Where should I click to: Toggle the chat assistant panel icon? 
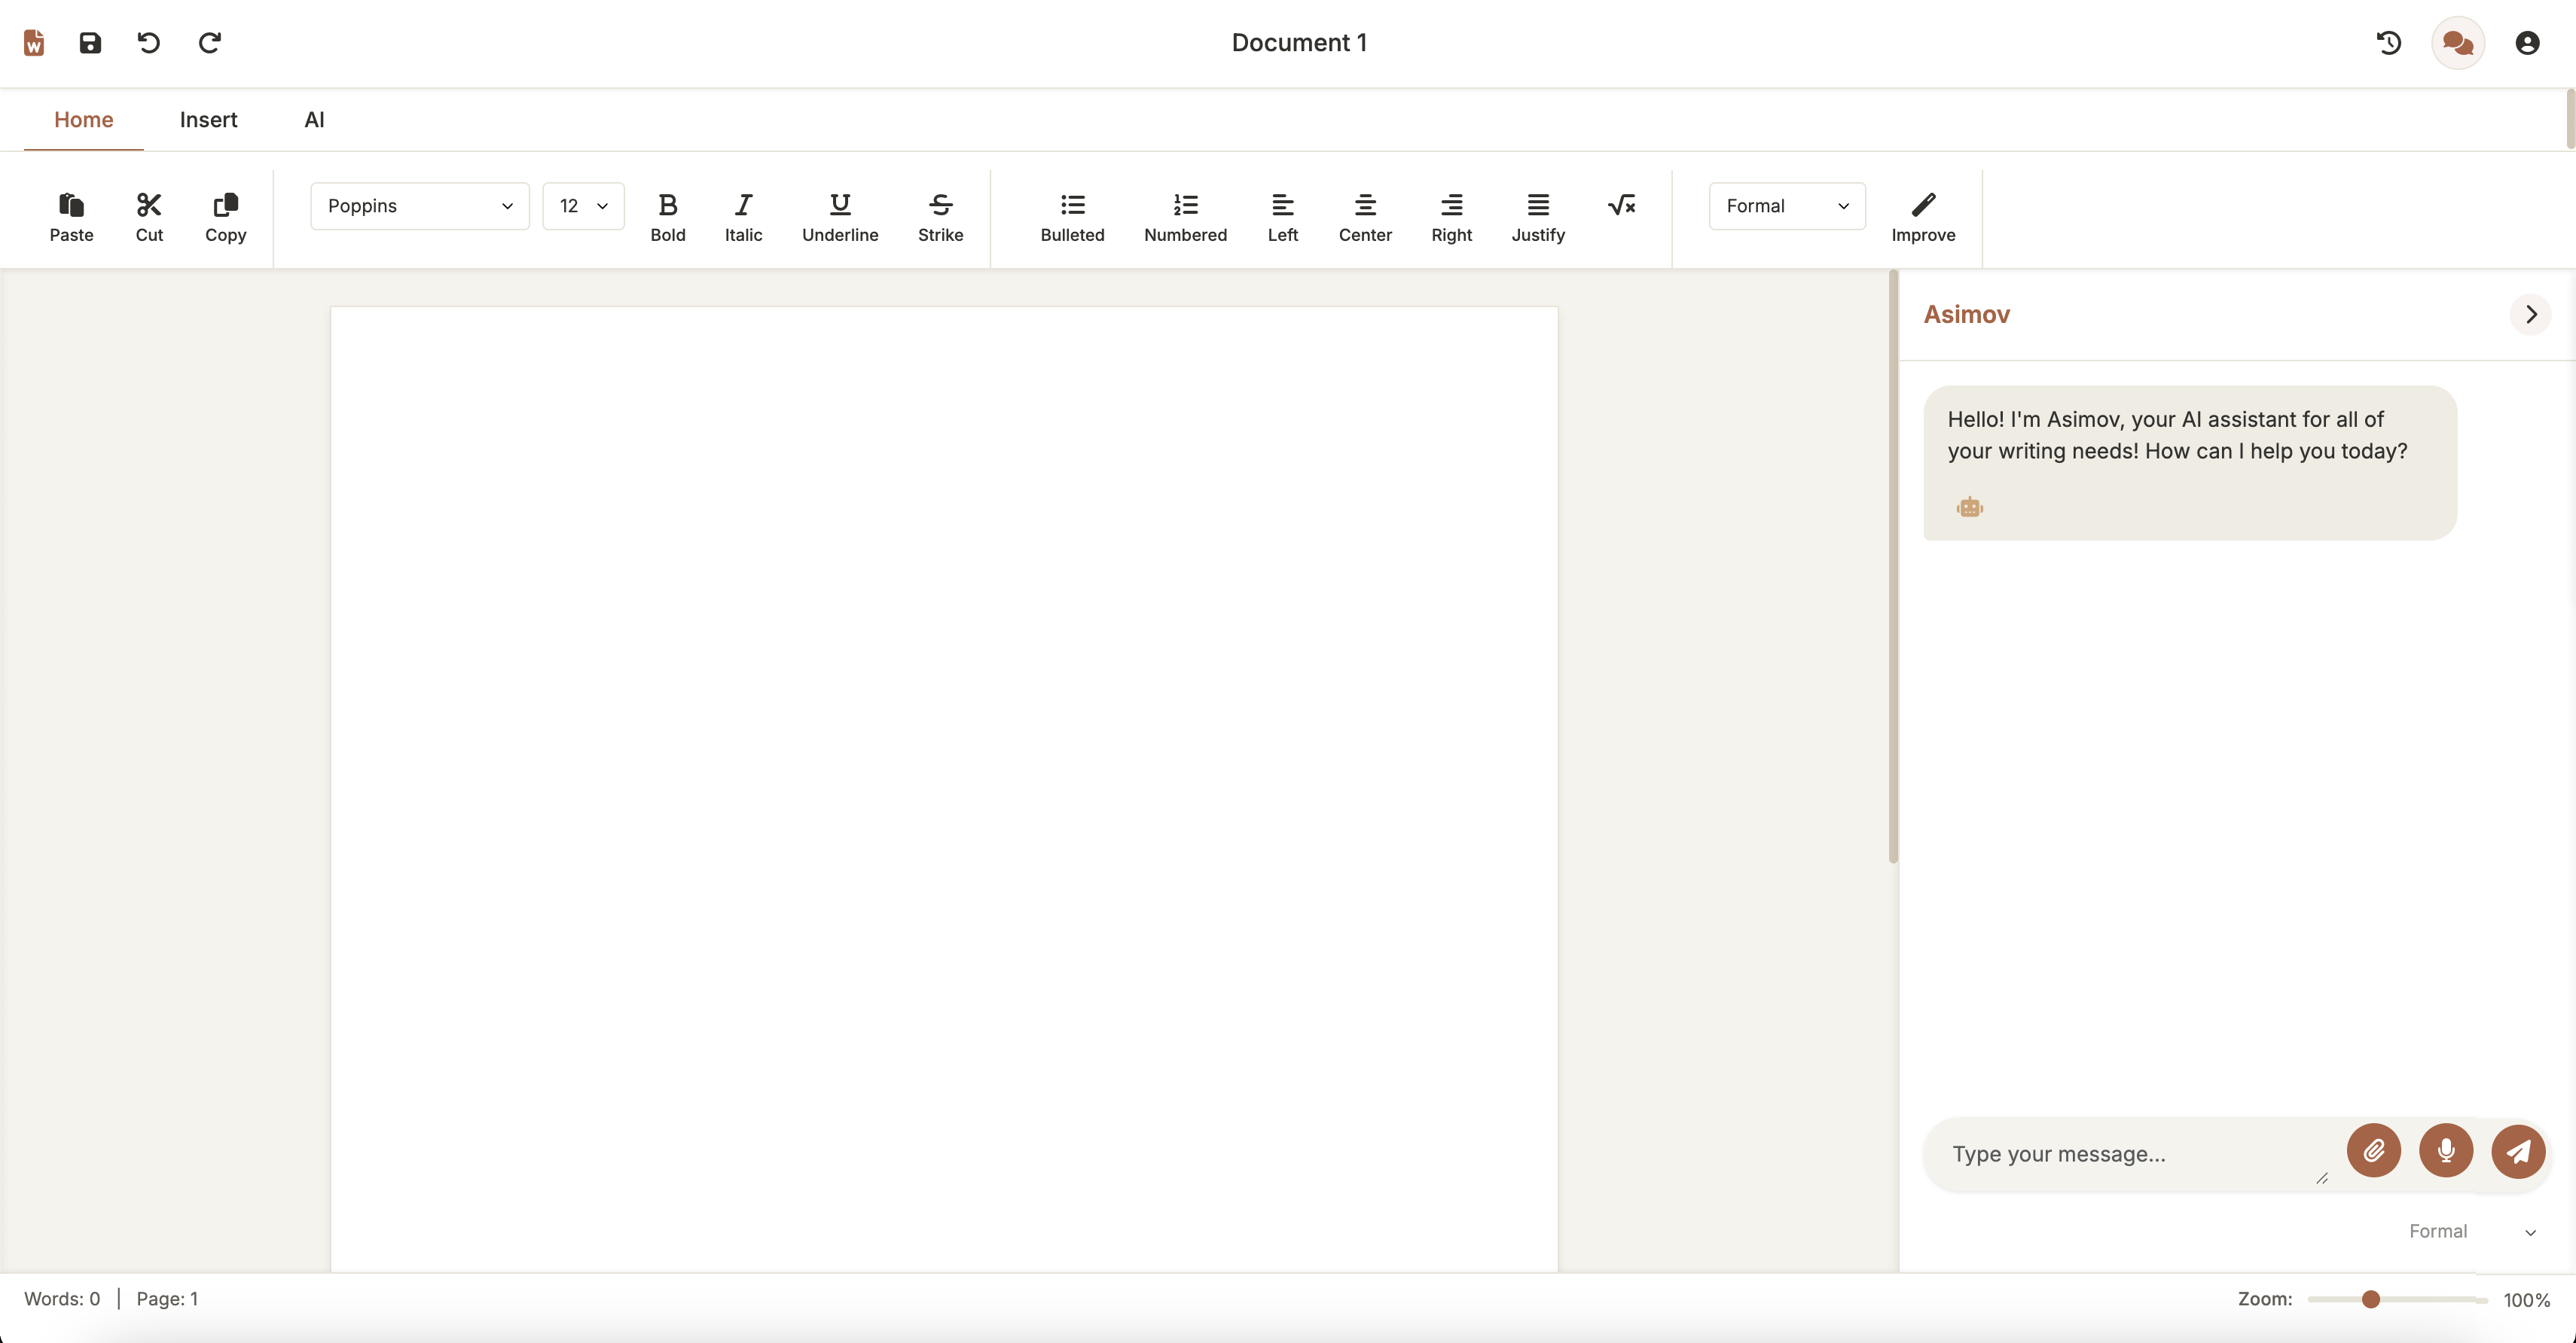click(2458, 43)
